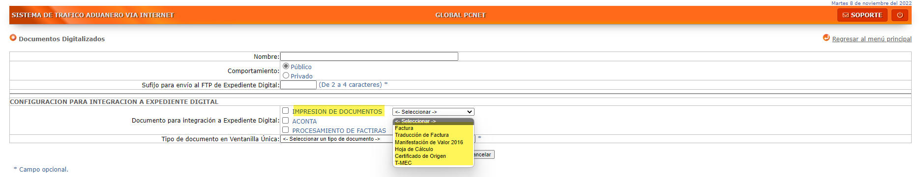Click the IMPRESION DE DOCUMENTOS label
Viewport: 921px width, 177px height.
tap(337, 112)
